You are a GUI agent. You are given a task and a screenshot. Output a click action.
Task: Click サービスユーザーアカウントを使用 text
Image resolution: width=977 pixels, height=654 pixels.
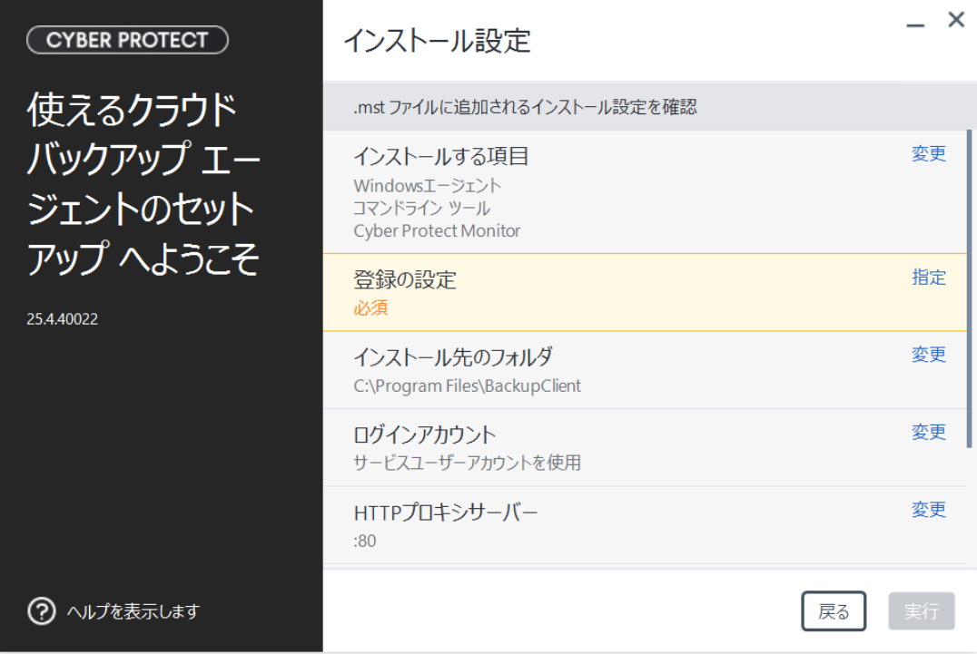(468, 463)
